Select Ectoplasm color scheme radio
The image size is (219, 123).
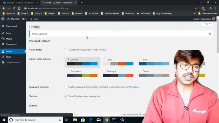(x=68, y=71)
